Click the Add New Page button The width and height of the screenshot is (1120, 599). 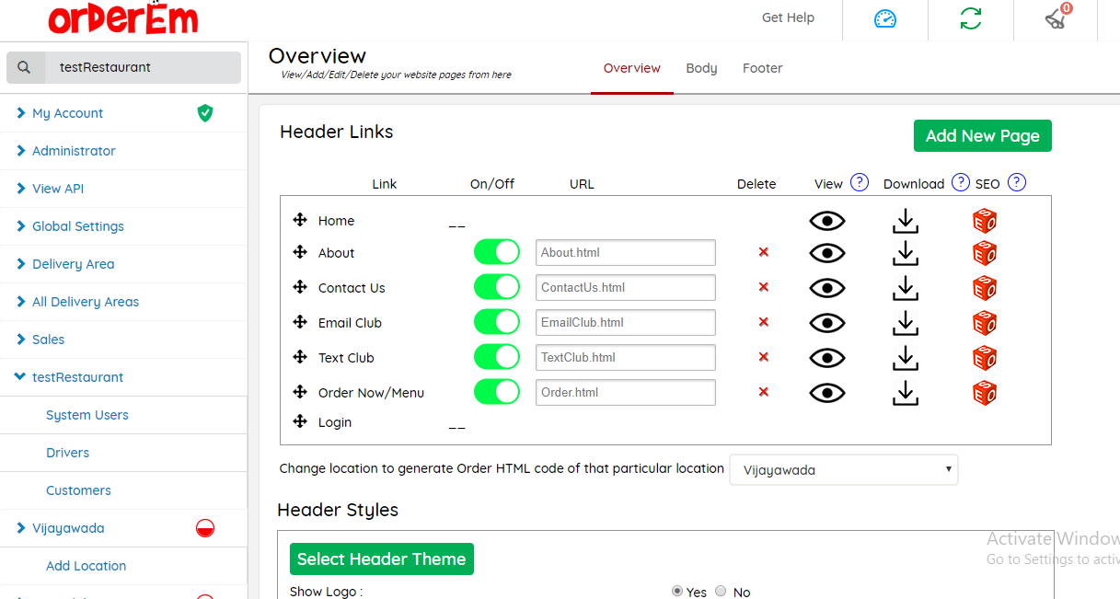click(982, 136)
